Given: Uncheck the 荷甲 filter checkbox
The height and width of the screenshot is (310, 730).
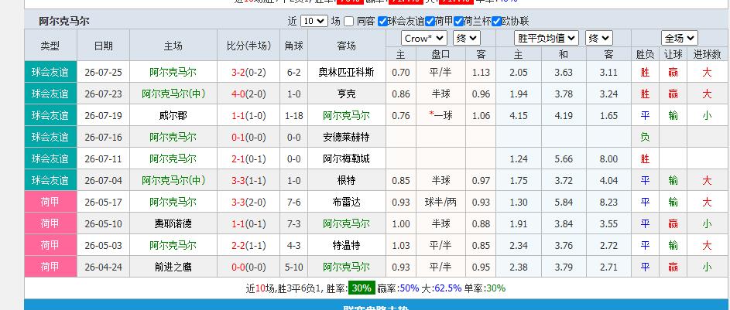Looking at the screenshot, I should tap(430, 22).
